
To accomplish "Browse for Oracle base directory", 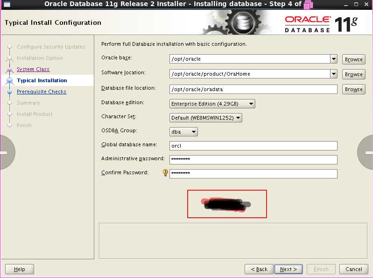I will pos(353,59).
